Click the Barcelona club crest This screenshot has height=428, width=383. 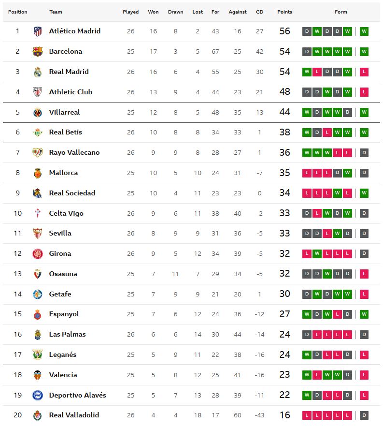[x=37, y=52]
